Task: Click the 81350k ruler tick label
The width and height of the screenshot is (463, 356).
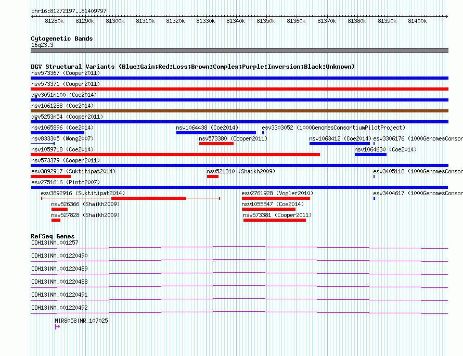Action: [x=266, y=21]
